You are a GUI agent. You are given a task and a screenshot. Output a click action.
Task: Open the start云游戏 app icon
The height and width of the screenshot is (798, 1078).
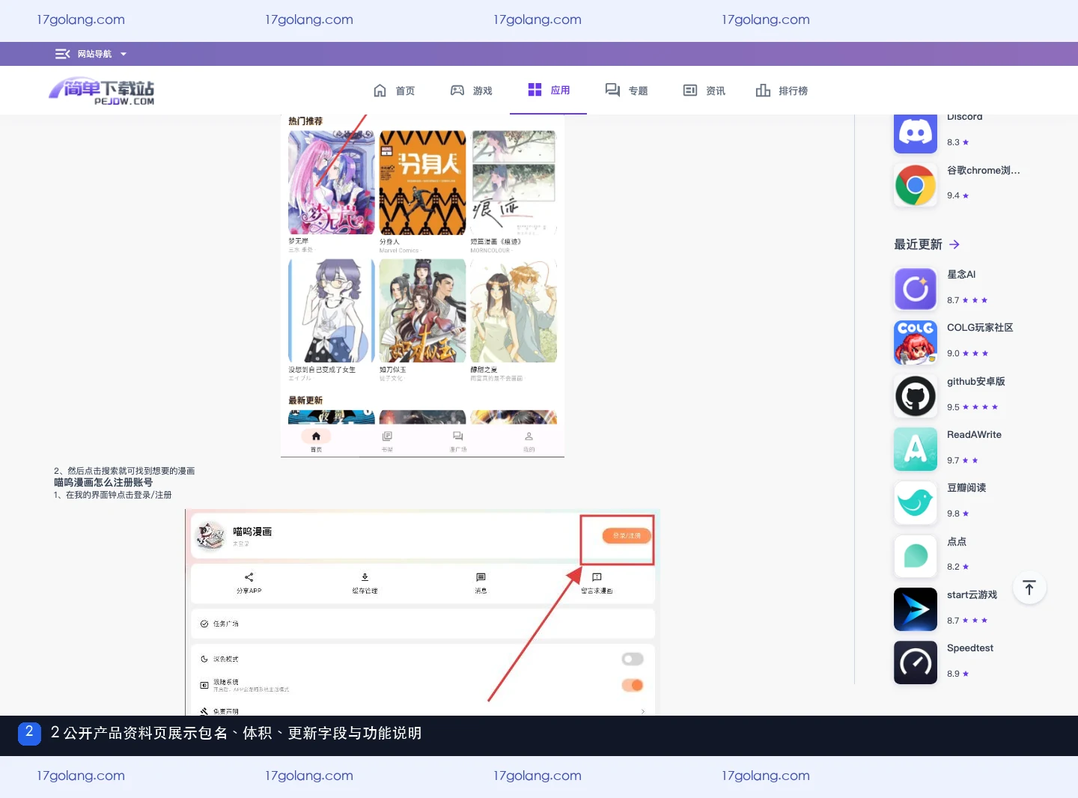click(x=915, y=609)
